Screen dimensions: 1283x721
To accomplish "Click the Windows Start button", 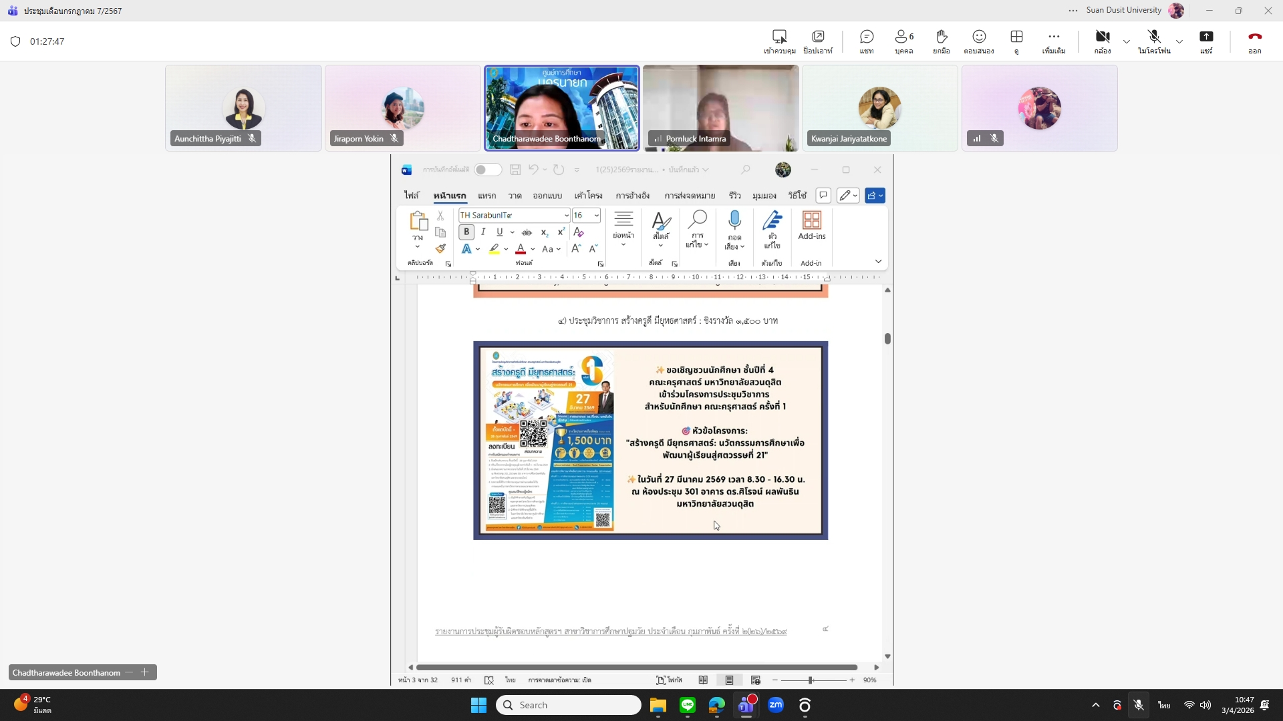I will coord(478,705).
